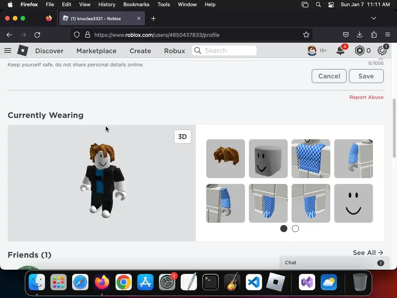Open Visual Studio app in the dock
Image resolution: width=397 pixels, height=298 pixels.
click(307, 282)
